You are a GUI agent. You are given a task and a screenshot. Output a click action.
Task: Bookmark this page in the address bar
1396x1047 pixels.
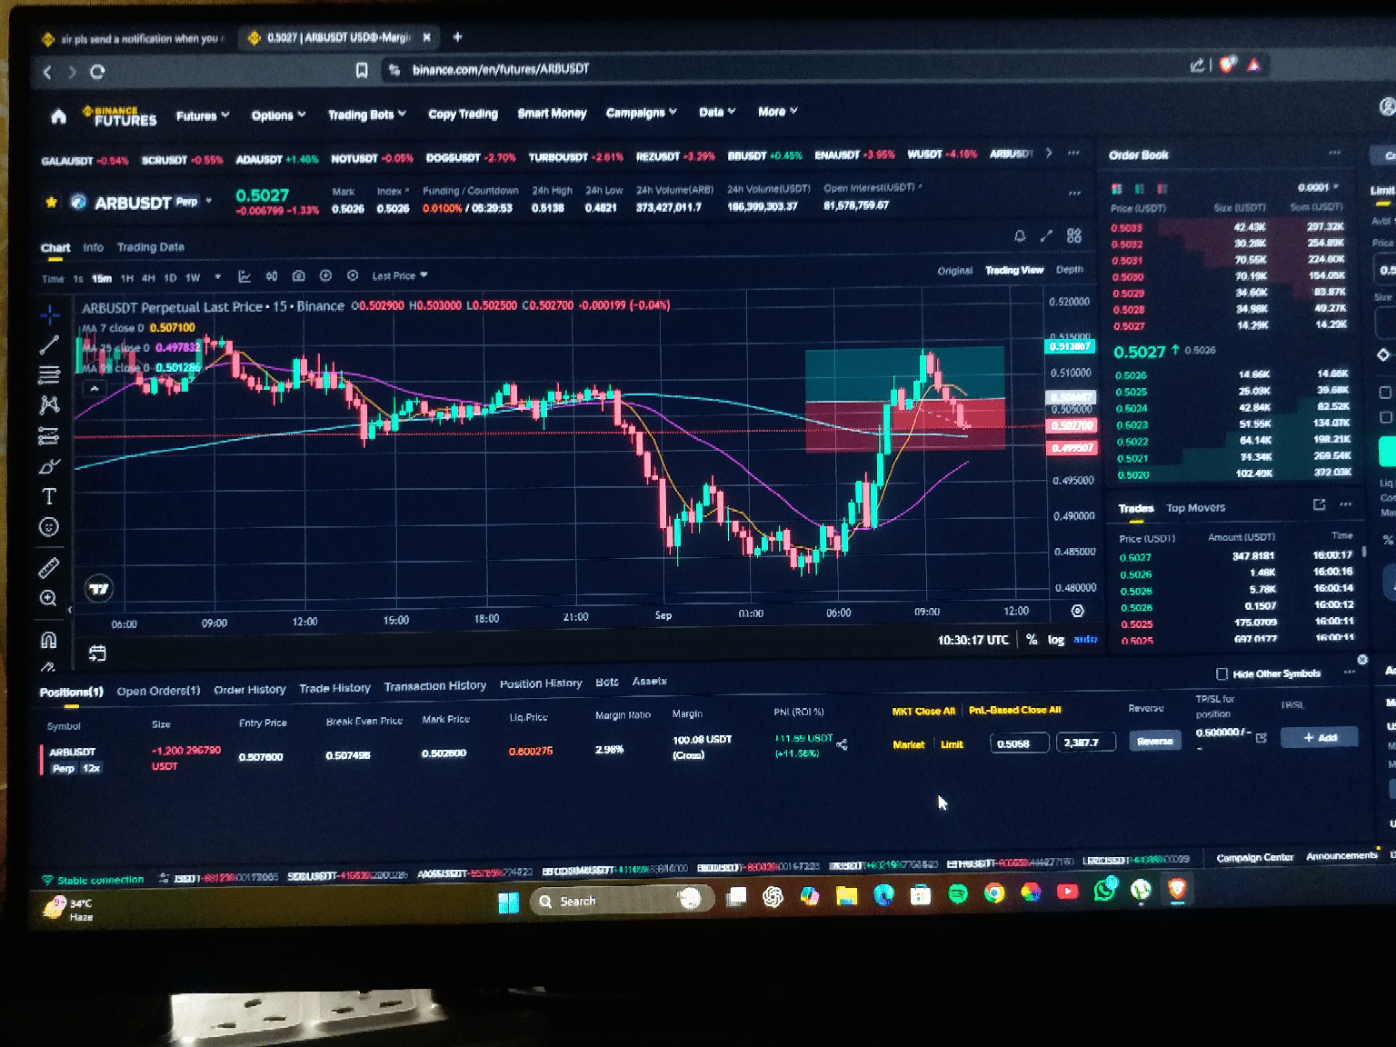tap(362, 70)
